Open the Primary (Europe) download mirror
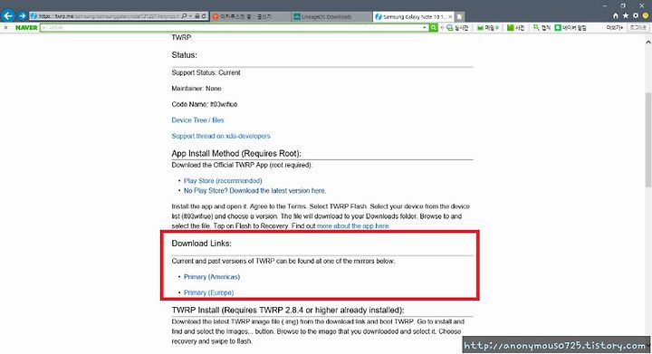Screen dimensions: 652x354 click(209, 292)
